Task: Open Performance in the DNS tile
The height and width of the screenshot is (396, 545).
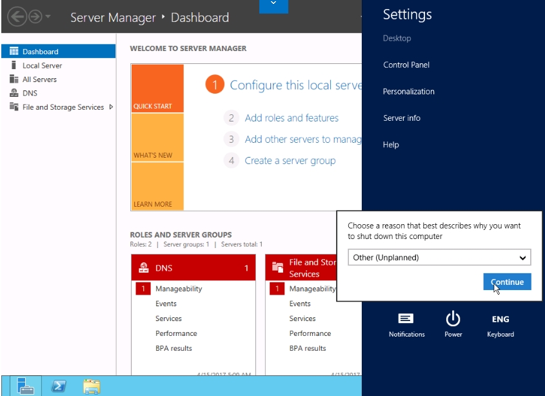Action: pyautogui.click(x=176, y=333)
